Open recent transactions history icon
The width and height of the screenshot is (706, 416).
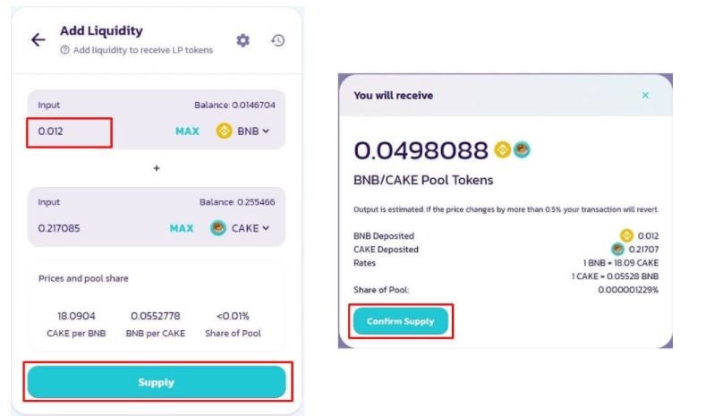click(x=277, y=40)
